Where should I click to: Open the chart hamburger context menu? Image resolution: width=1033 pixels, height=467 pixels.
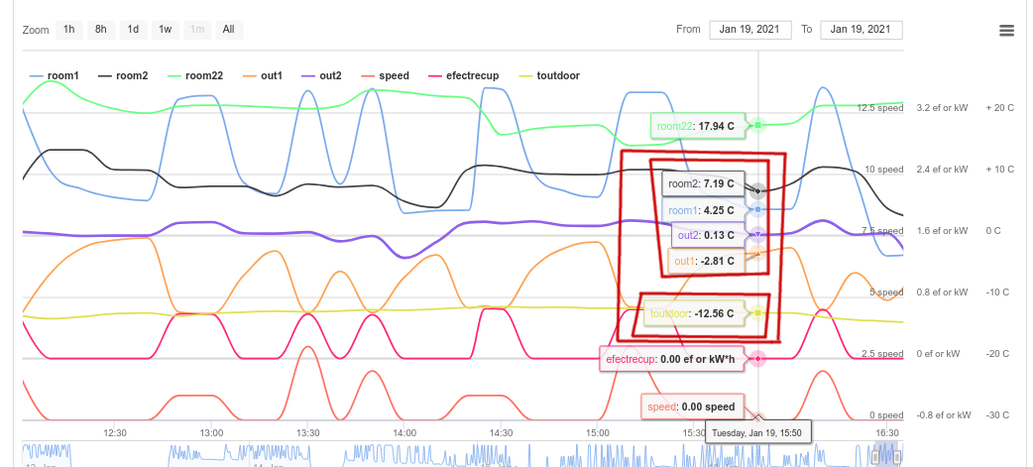1006,30
